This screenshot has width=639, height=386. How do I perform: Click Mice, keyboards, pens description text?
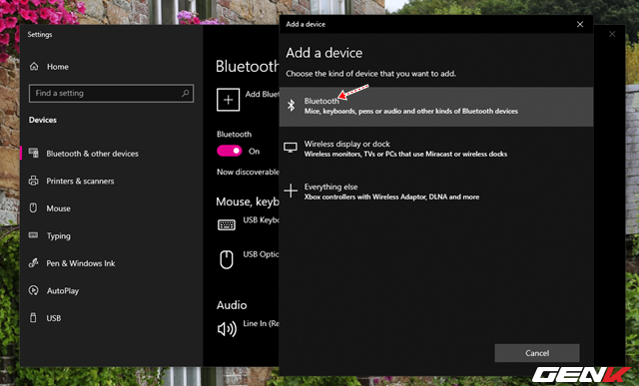[411, 111]
